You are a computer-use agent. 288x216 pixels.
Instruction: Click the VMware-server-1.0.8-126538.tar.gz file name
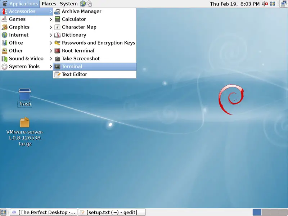(25, 138)
